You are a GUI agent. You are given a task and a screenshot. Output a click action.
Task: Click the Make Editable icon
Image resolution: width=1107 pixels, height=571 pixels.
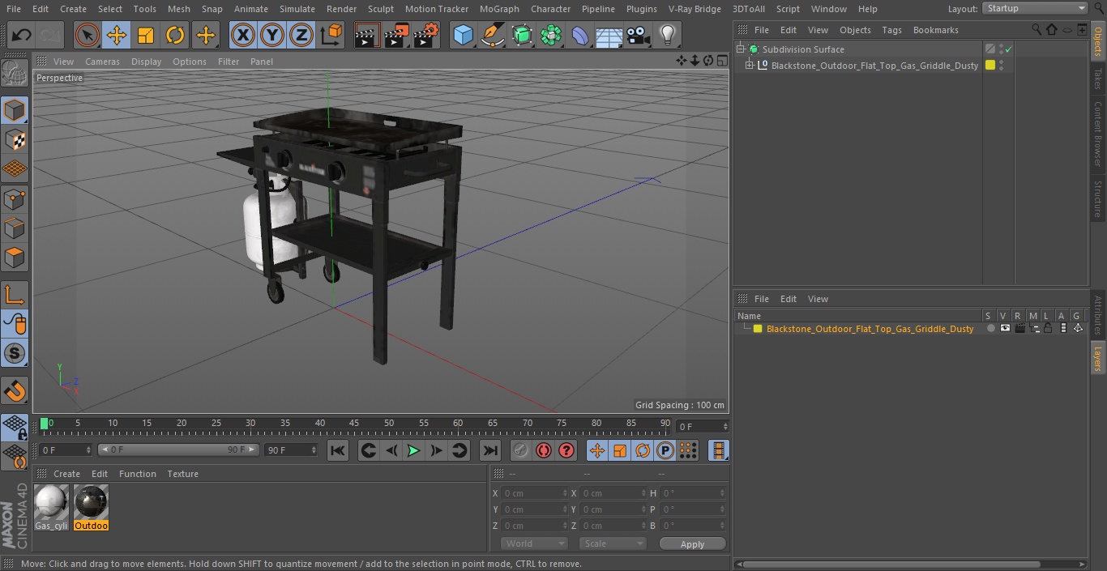pyautogui.click(x=15, y=73)
